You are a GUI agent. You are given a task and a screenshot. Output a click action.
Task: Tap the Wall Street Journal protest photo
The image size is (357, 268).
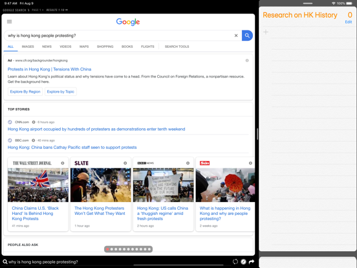pyautogui.click(x=38, y=185)
